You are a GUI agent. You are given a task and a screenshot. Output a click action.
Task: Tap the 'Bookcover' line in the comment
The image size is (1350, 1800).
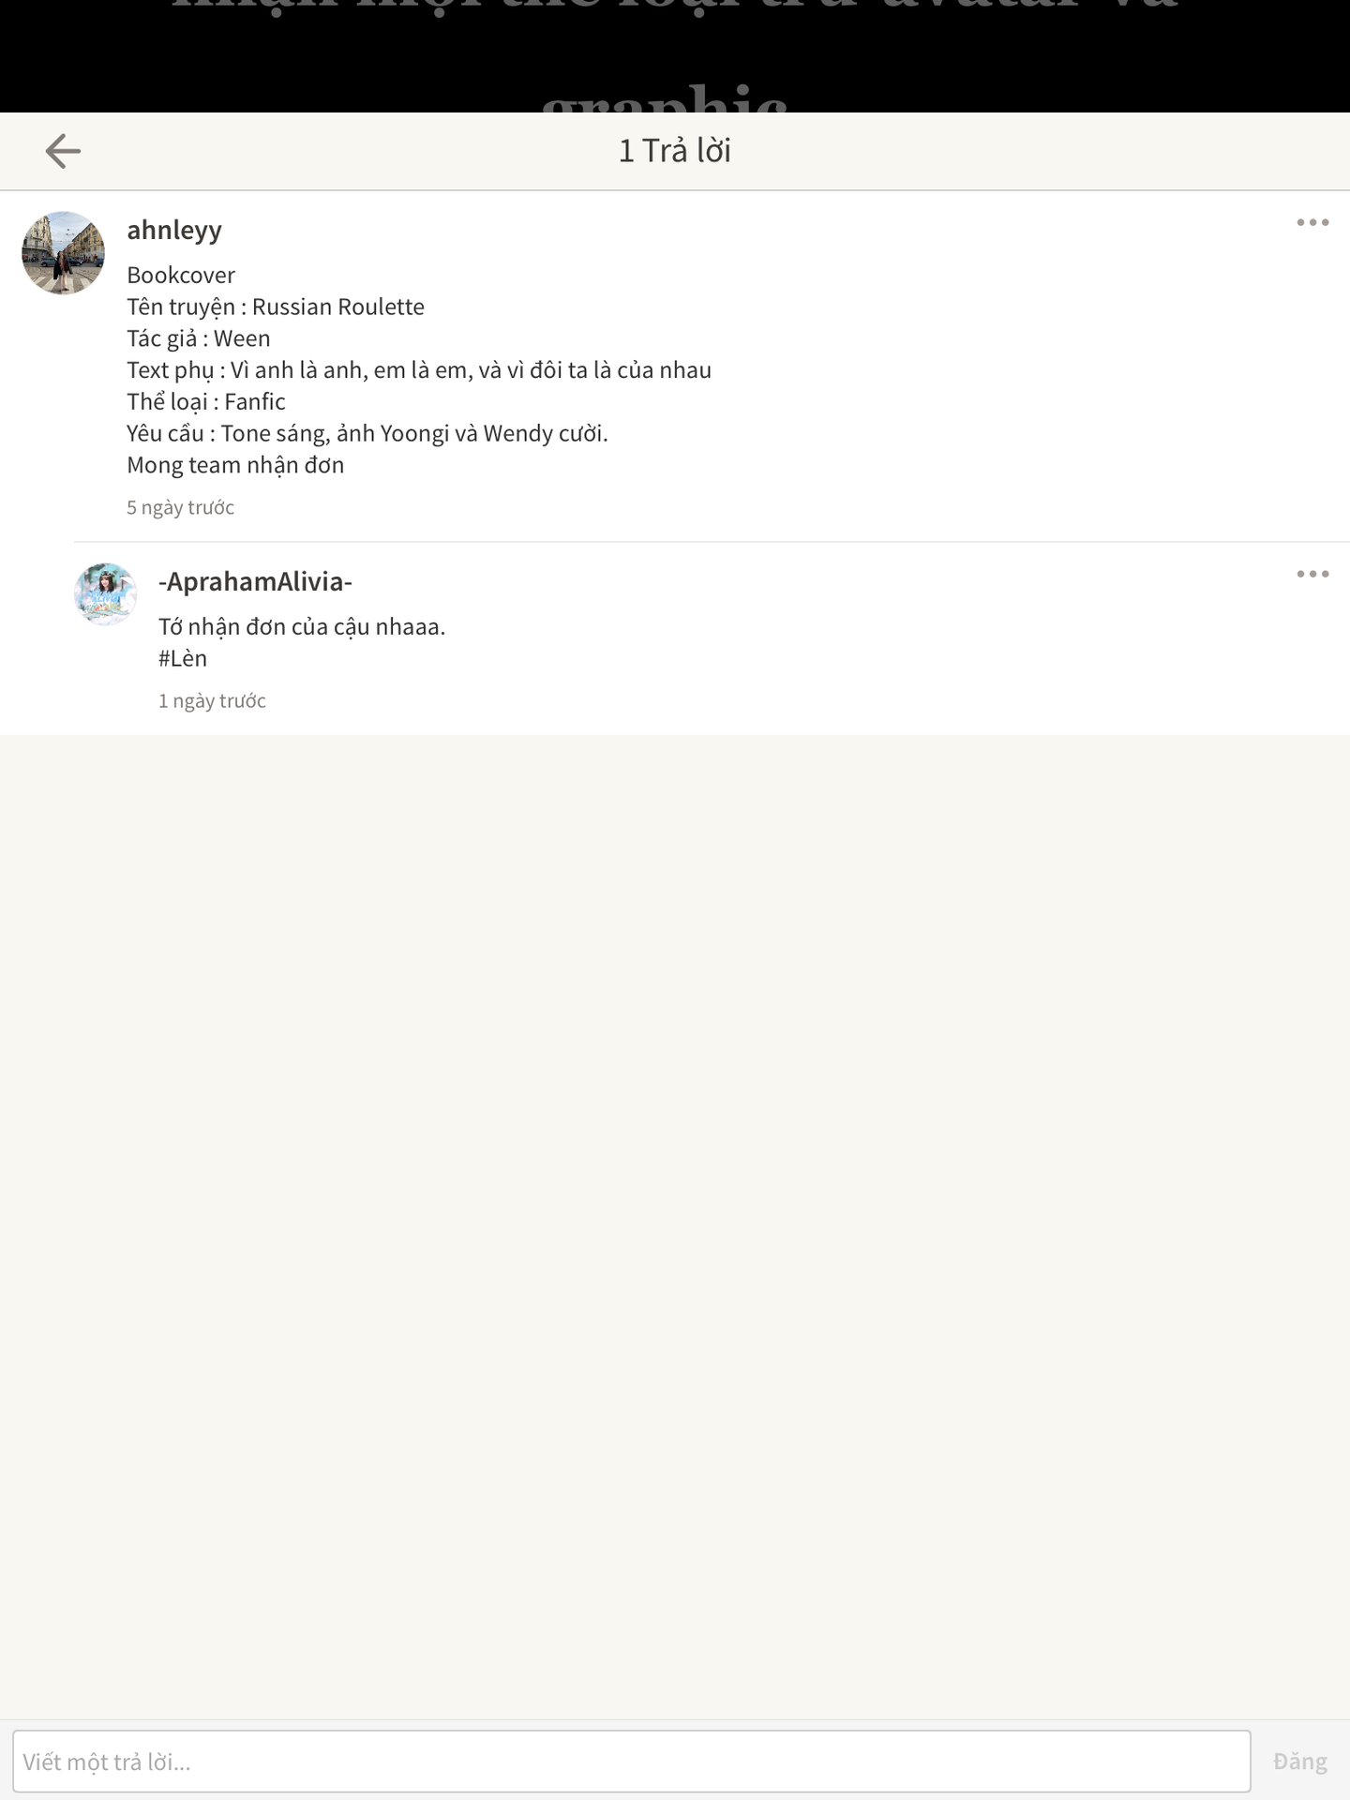[x=181, y=275]
